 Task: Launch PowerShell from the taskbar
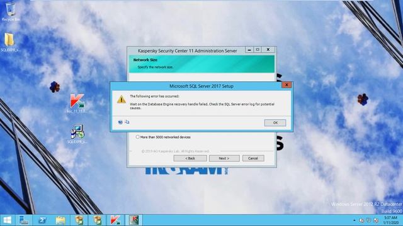point(42,220)
